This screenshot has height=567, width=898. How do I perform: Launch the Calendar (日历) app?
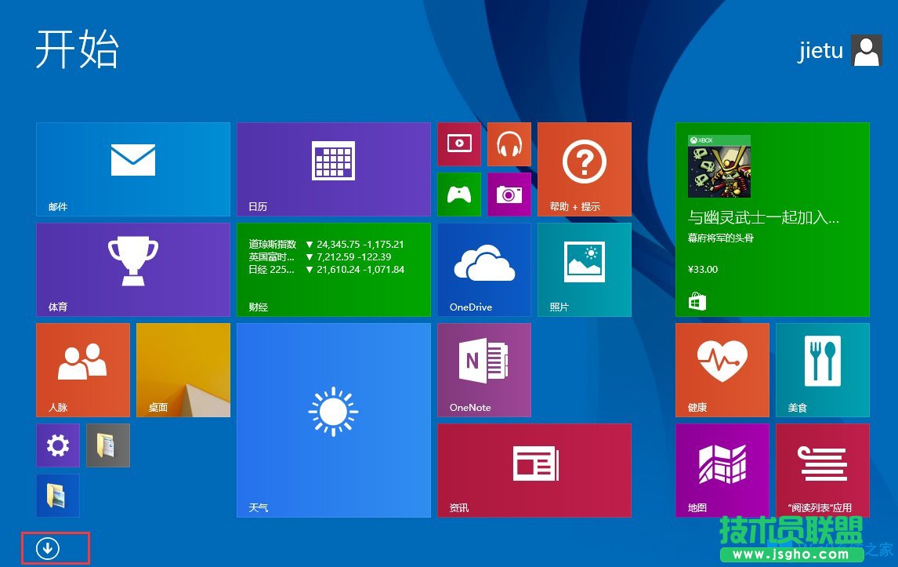pos(333,169)
